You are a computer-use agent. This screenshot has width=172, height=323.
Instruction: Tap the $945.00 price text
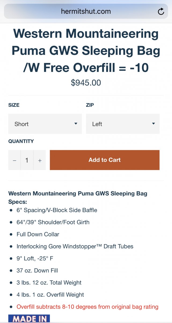pyautogui.click(x=86, y=83)
